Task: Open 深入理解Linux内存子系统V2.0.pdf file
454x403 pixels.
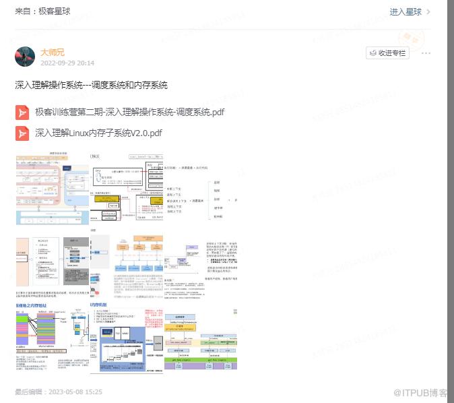Action: [x=98, y=133]
